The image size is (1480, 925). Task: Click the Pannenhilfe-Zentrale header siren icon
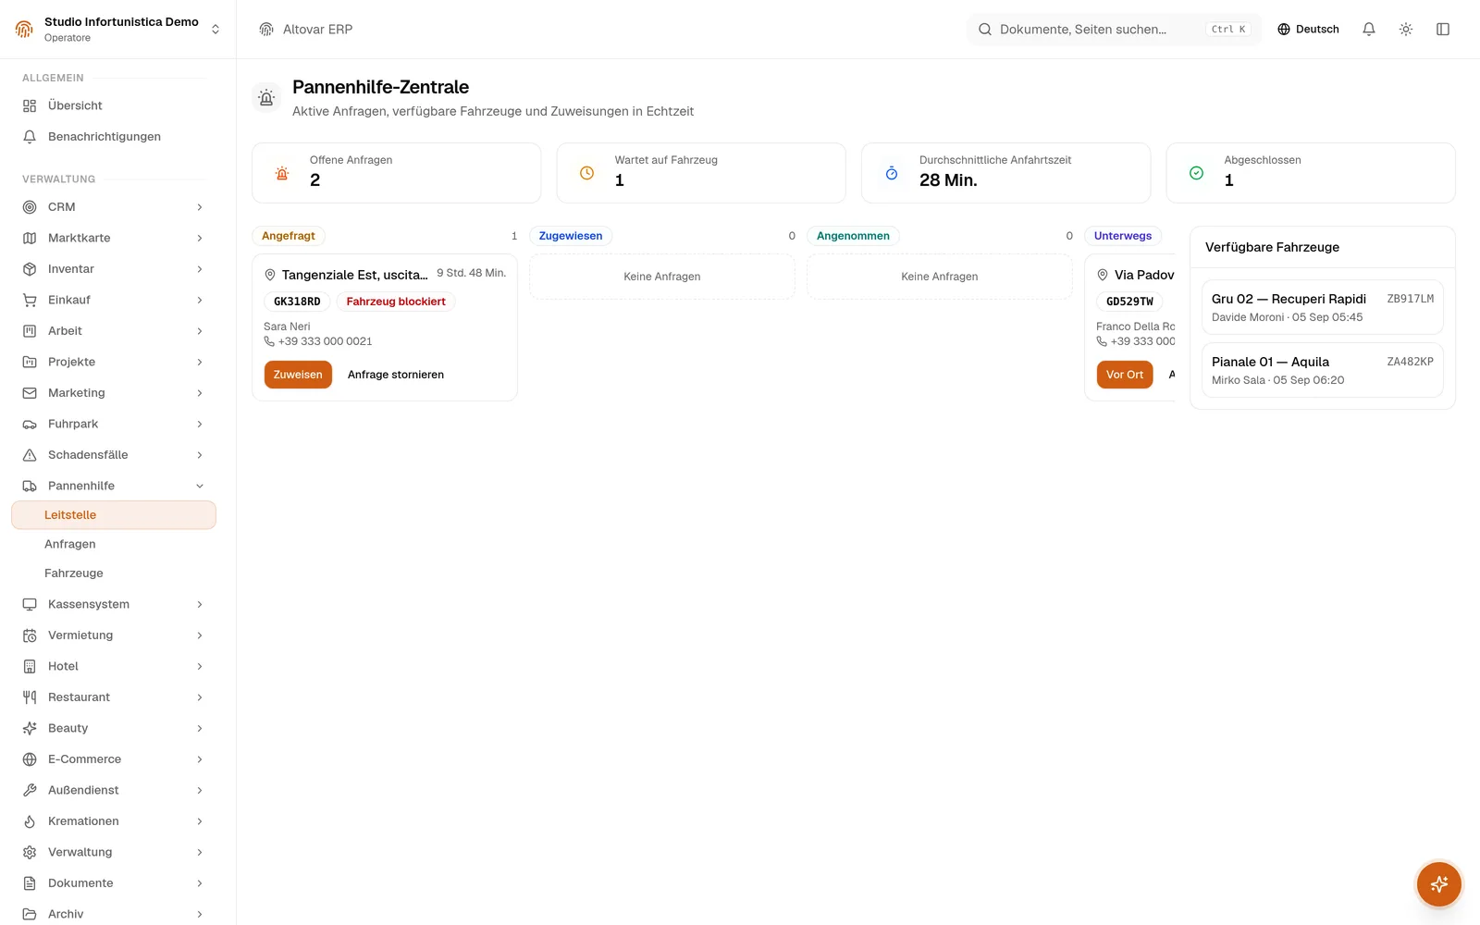click(x=266, y=97)
